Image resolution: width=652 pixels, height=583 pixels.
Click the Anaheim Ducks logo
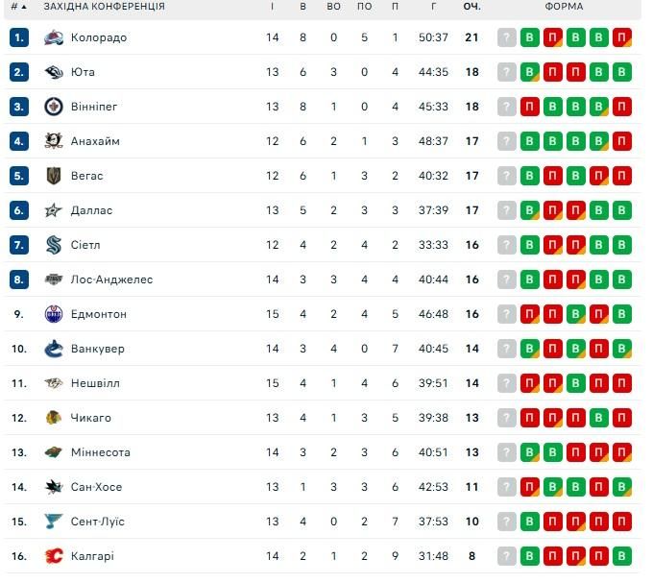click(54, 142)
